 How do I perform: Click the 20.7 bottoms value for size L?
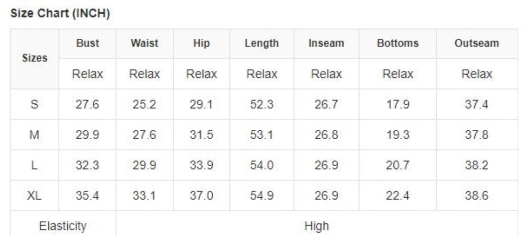[398, 165]
